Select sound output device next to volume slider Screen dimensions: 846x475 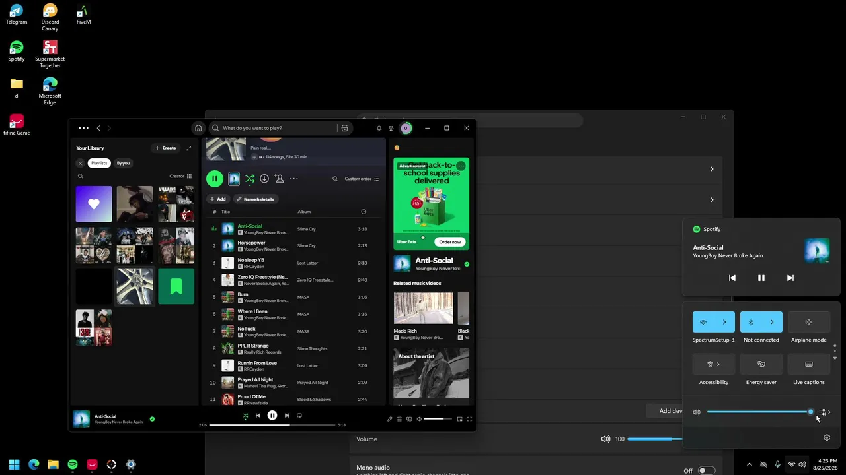824,412
